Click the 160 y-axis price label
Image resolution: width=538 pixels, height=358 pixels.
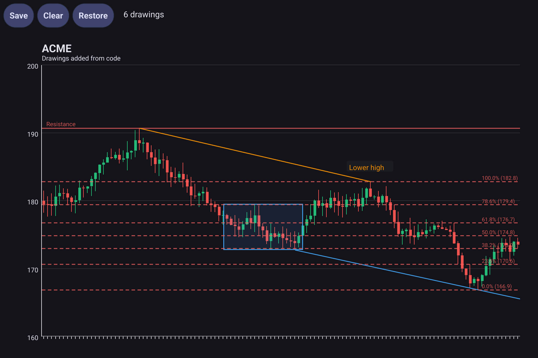[x=33, y=338]
